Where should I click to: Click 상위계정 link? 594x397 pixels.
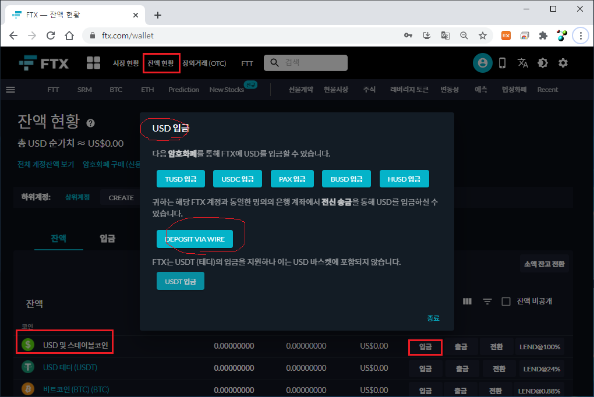(x=77, y=197)
